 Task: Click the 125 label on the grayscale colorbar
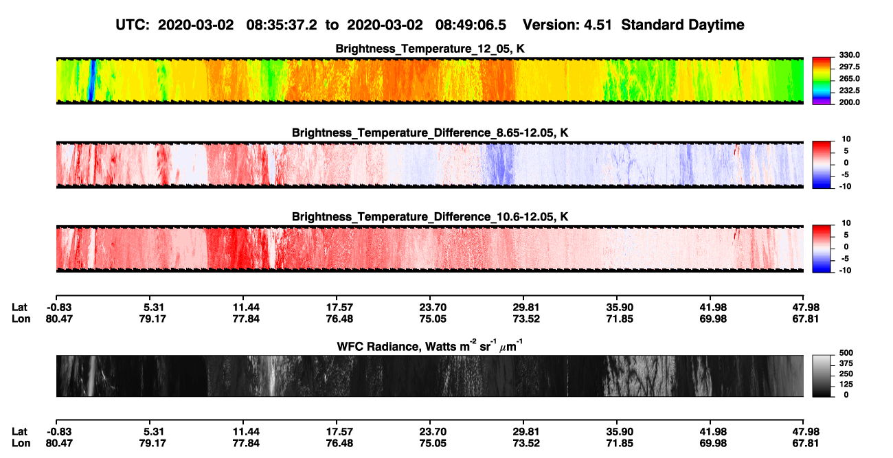[x=846, y=384]
